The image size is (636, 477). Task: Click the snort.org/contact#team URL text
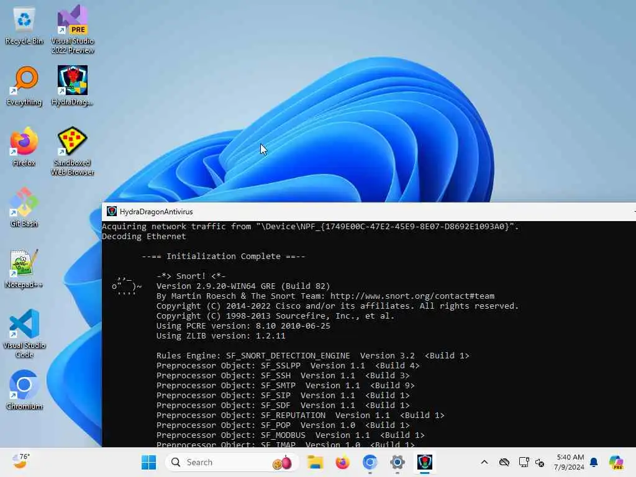[x=412, y=296]
